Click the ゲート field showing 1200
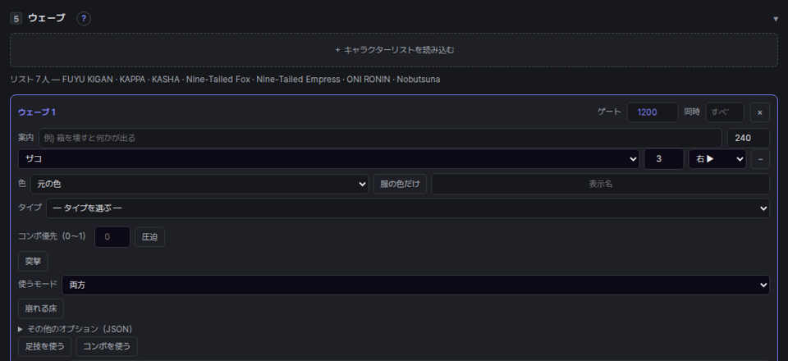This screenshot has width=788, height=361. pyautogui.click(x=652, y=112)
